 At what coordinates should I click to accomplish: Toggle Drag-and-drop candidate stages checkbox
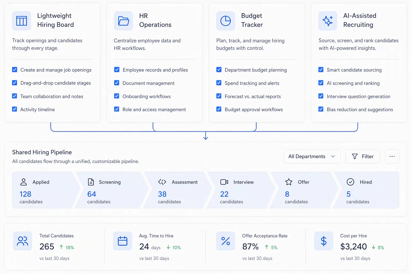[15, 83]
